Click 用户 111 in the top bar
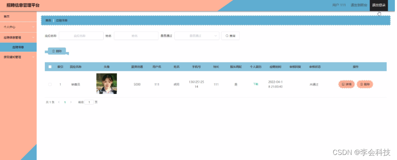Screen dimensions: 397x160 339,5
